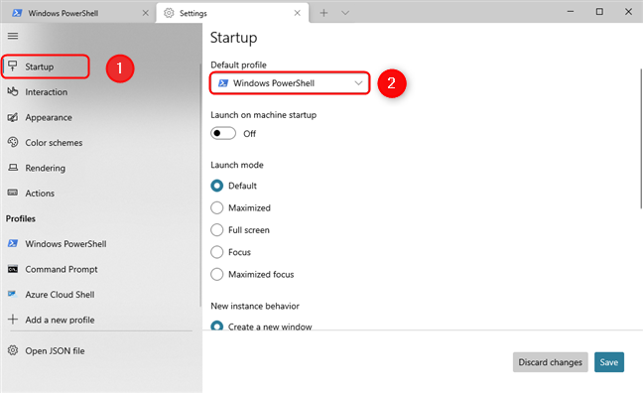Click the New instance behavior label
Image resolution: width=643 pixels, height=393 pixels.
(255, 306)
